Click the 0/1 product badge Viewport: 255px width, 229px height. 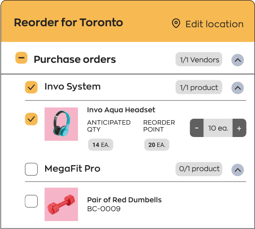click(199, 169)
